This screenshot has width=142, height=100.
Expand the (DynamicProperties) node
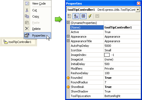coord(68,23)
